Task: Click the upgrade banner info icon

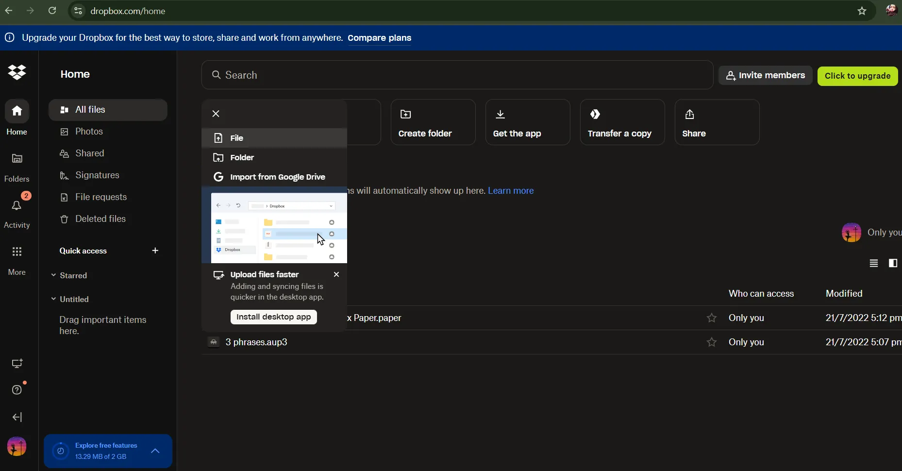Action: click(10, 37)
